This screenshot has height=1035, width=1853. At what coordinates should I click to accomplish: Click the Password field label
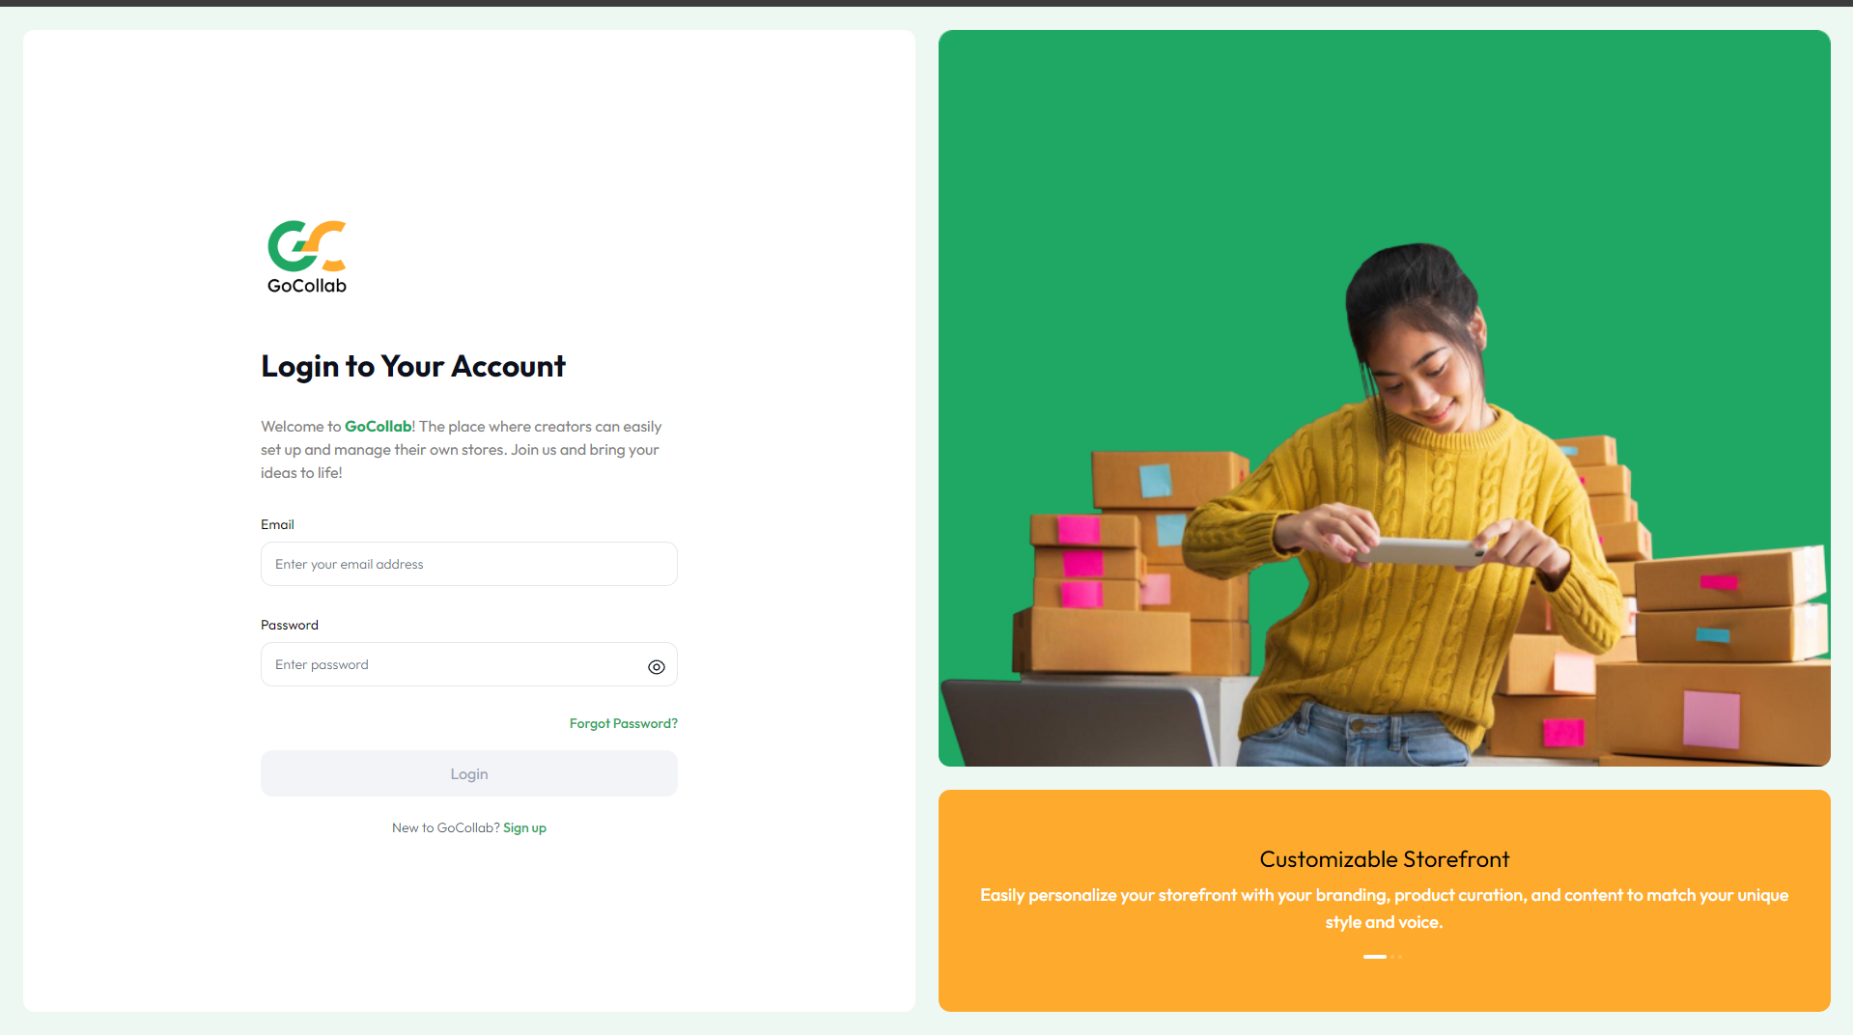pos(290,625)
